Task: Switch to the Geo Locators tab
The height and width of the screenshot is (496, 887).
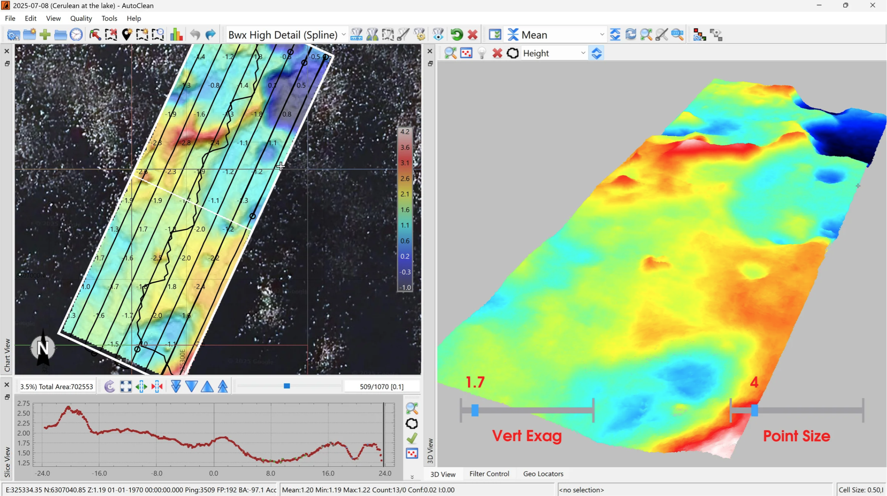Action: coord(543,474)
